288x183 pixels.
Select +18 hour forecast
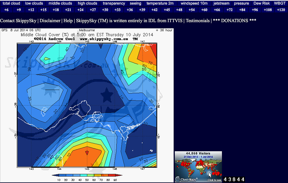(x=56, y=10)
